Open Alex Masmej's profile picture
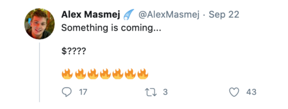Image resolution: width=288 pixels, height=109 pixels. (x=39, y=24)
